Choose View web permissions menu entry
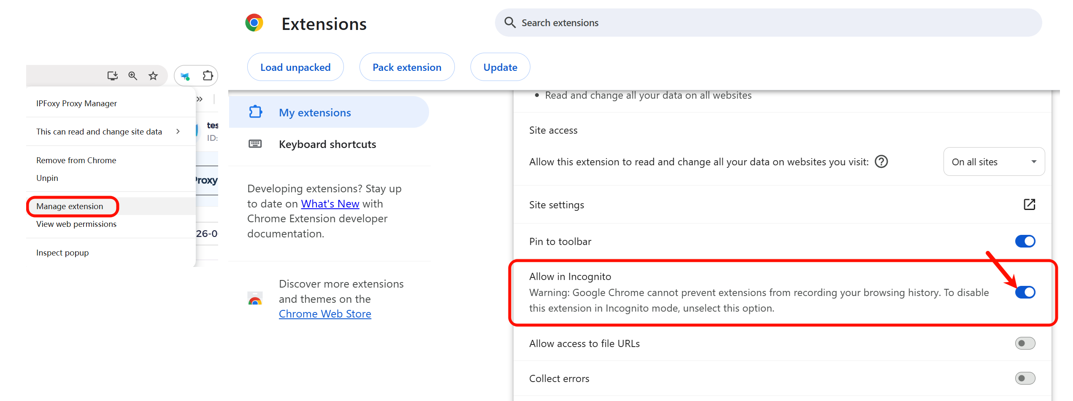Image resolution: width=1073 pixels, height=401 pixels. [111, 224]
